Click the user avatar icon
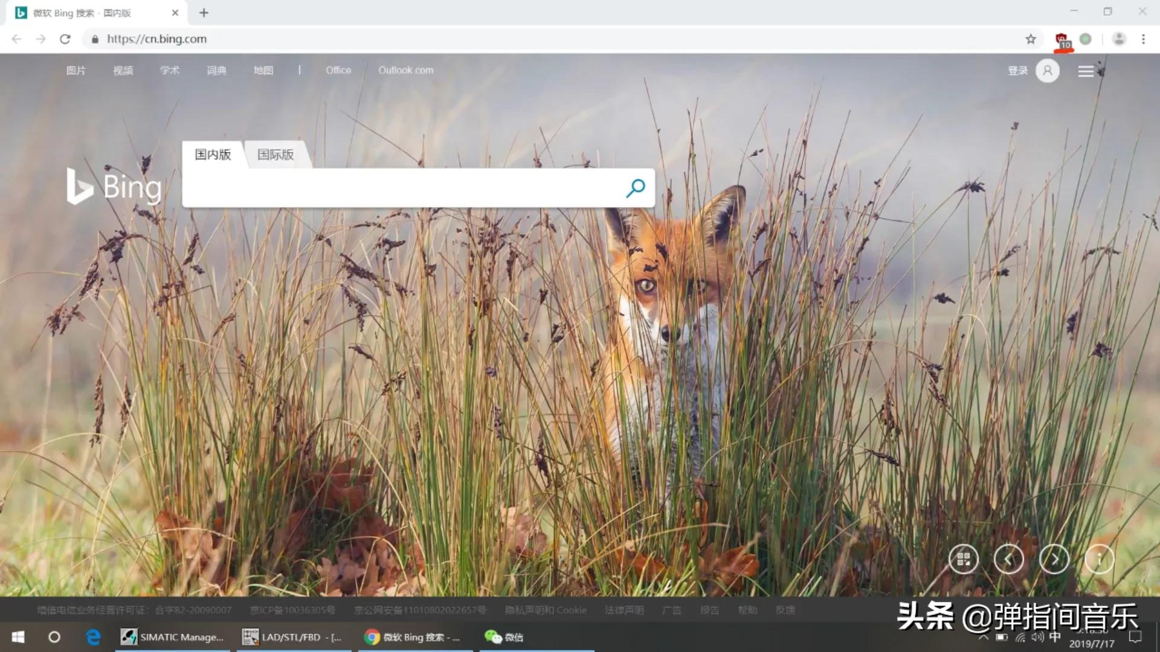Screen dimensions: 1160x652 (1048, 71)
